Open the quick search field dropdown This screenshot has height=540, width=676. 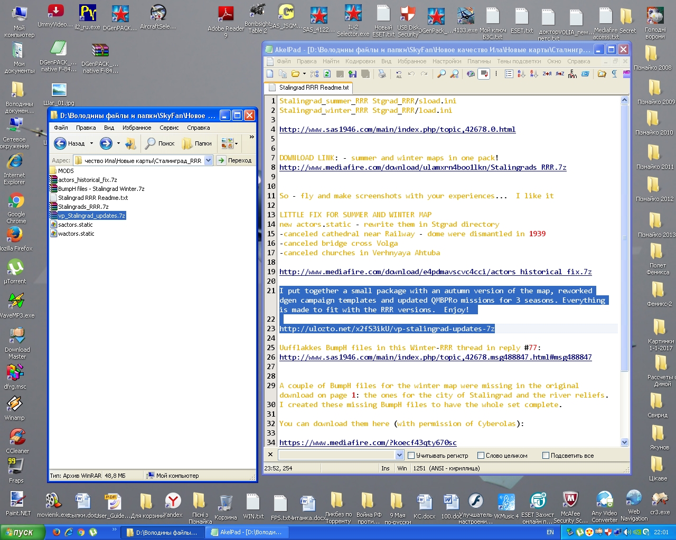pyautogui.click(x=399, y=455)
